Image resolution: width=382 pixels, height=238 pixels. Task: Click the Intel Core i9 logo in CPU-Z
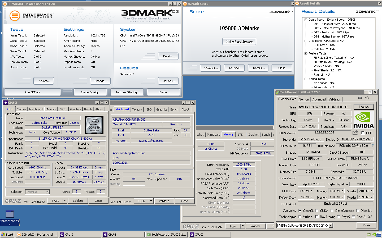94,125
